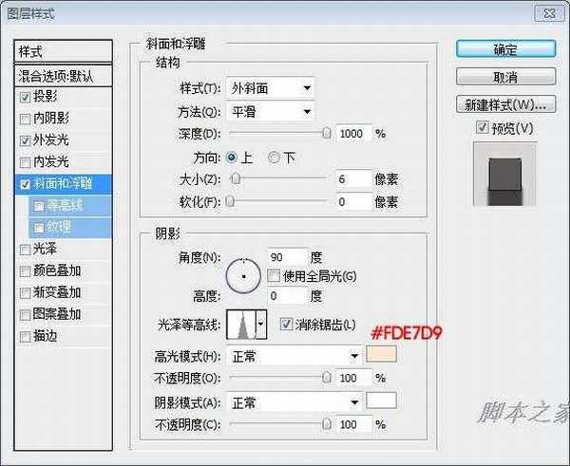Uncheck the 预览 preview checkbox
The image size is (570, 466).
[x=483, y=128]
